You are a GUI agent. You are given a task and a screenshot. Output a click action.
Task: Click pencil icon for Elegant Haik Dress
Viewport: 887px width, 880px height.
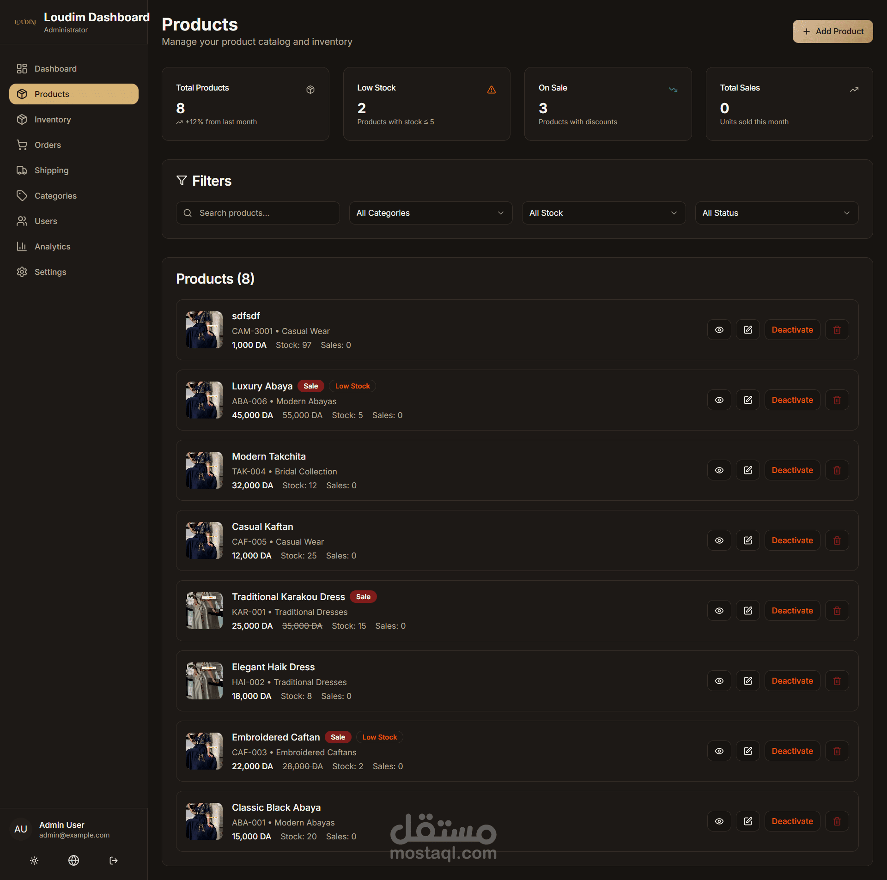coord(748,681)
